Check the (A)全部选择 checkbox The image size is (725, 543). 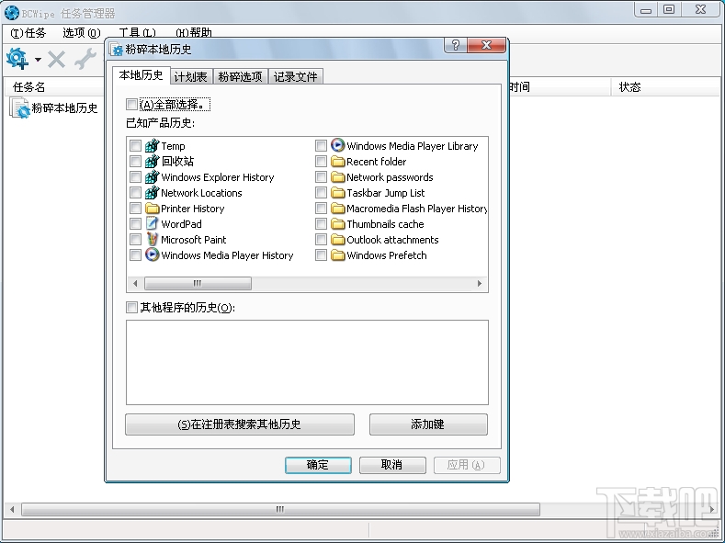point(131,105)
